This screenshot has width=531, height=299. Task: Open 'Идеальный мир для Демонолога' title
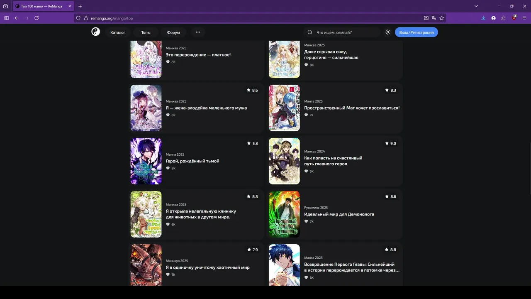click(x=339, y=214)
